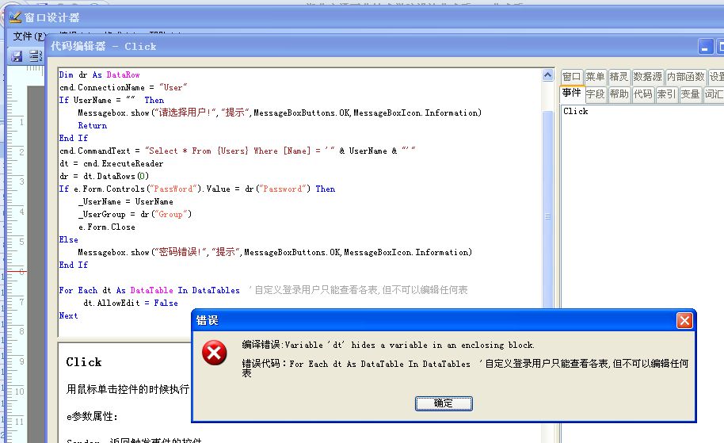Close the 错误 error dialog
This screenshot has height=443, width=724.
click(684, 320)
